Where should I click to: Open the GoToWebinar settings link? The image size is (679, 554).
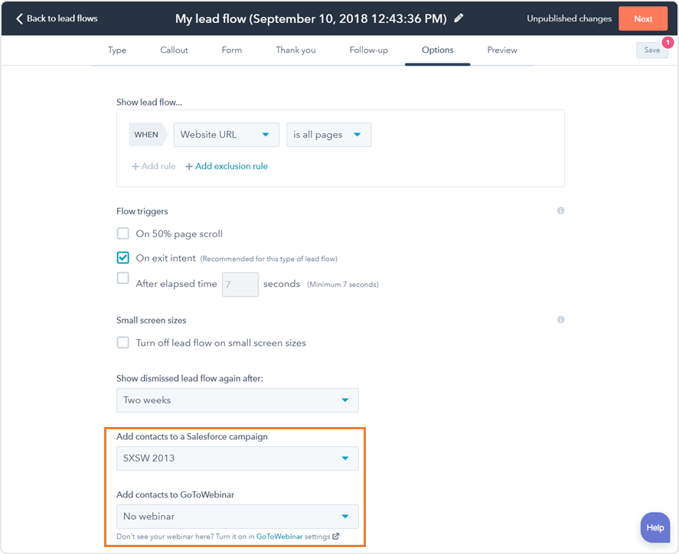pyautogui.click(x=279, y=536)
